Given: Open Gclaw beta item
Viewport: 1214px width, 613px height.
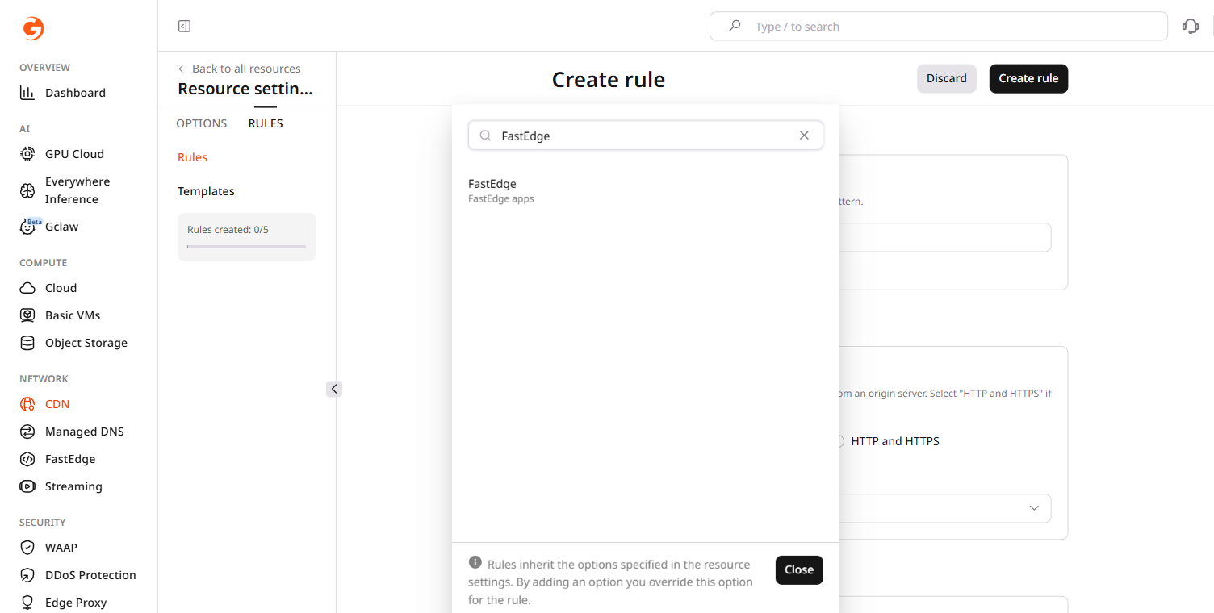Looking at the screenshot, I should [49, 227].
